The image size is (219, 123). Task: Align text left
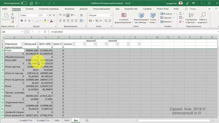pos(60,20)
